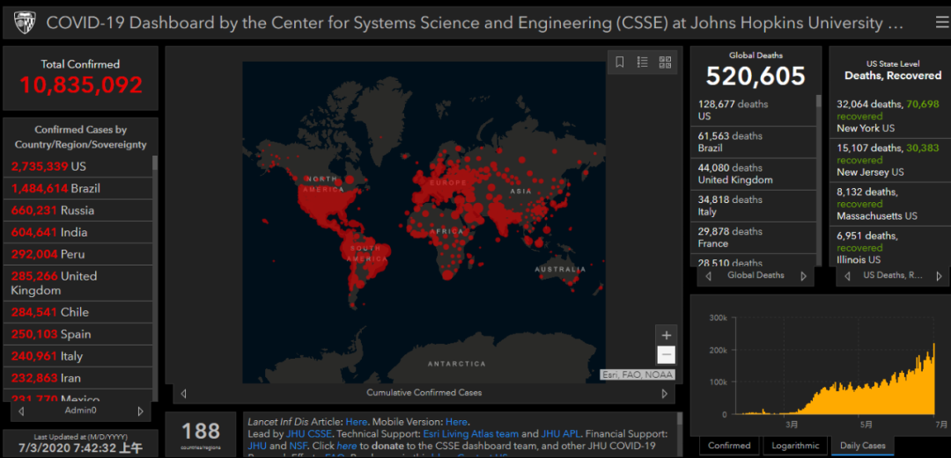Go to previous map below Cumulative Confirmed Cases
The width and height of the screenshot is (951, 458).
183,393
